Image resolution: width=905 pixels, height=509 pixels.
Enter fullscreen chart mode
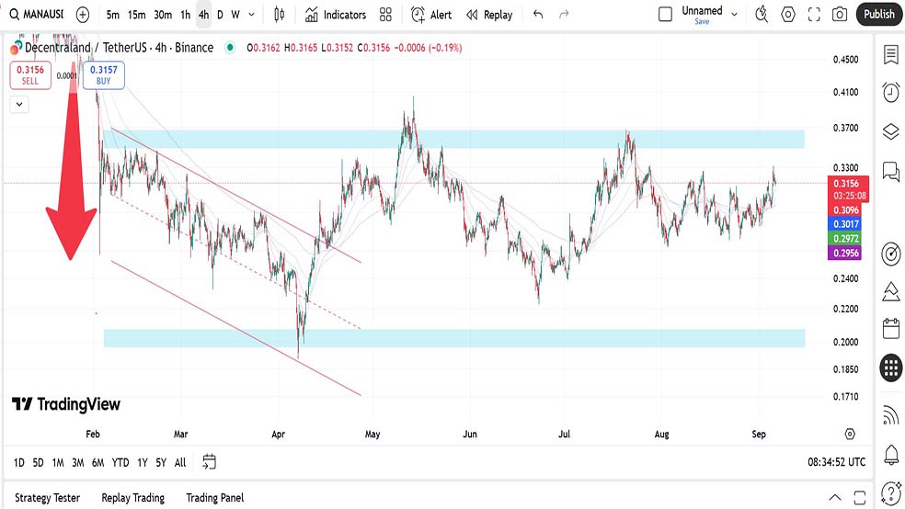point(814,15)
